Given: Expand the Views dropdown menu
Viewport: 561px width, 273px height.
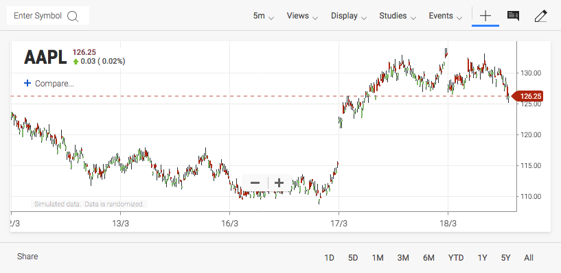Looking at the screenshot, I should pyautogui.click(x=302, y=16).
